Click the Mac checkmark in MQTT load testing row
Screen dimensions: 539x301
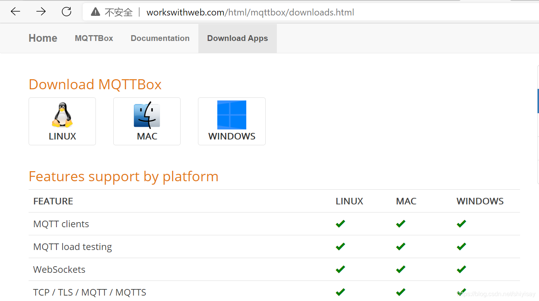(401, 247)
